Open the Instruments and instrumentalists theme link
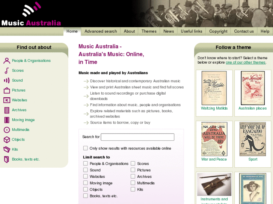273x204 pixels. pos(214,201)
